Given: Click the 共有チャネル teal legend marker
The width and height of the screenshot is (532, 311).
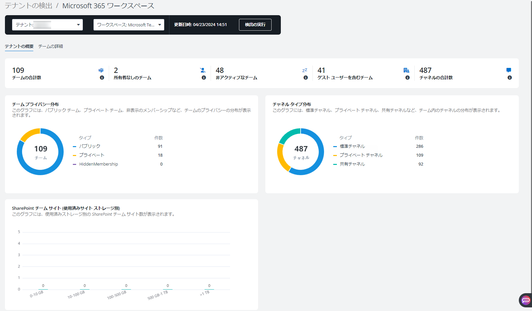Looking at the screenshot, I should pos(335,164).
